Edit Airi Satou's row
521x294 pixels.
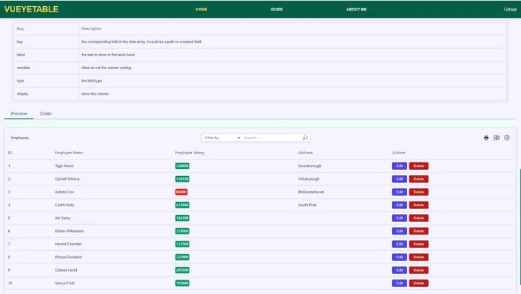(400, 218)
